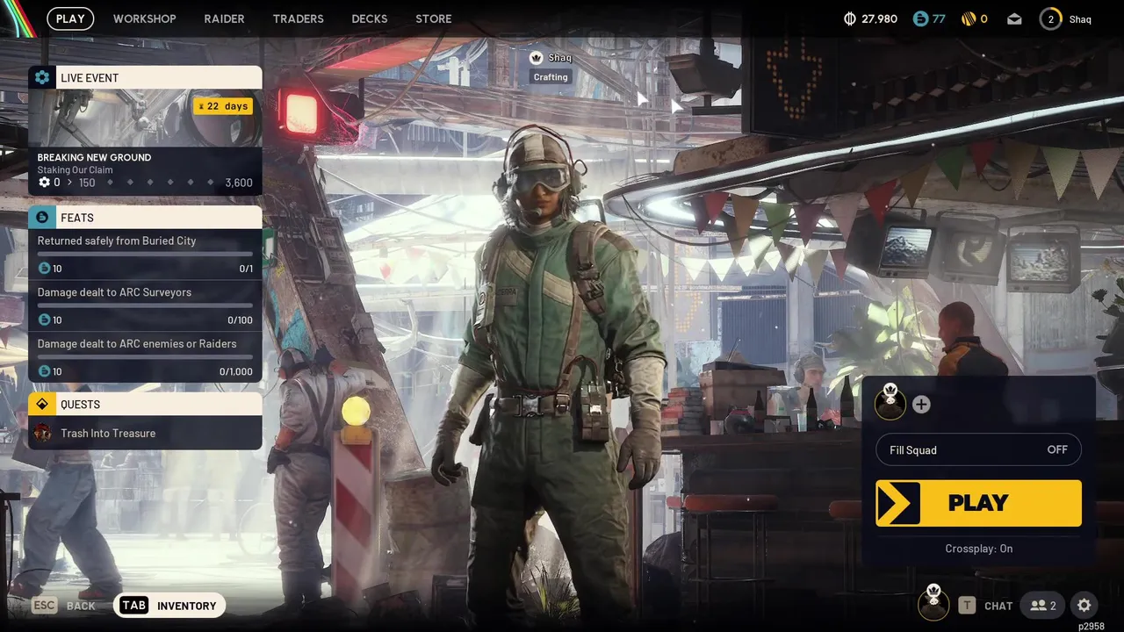The height and width of the screenshot is (632, 1124).
Task: Click the 27,980 coin balance value
Action: tap(880, 18)
